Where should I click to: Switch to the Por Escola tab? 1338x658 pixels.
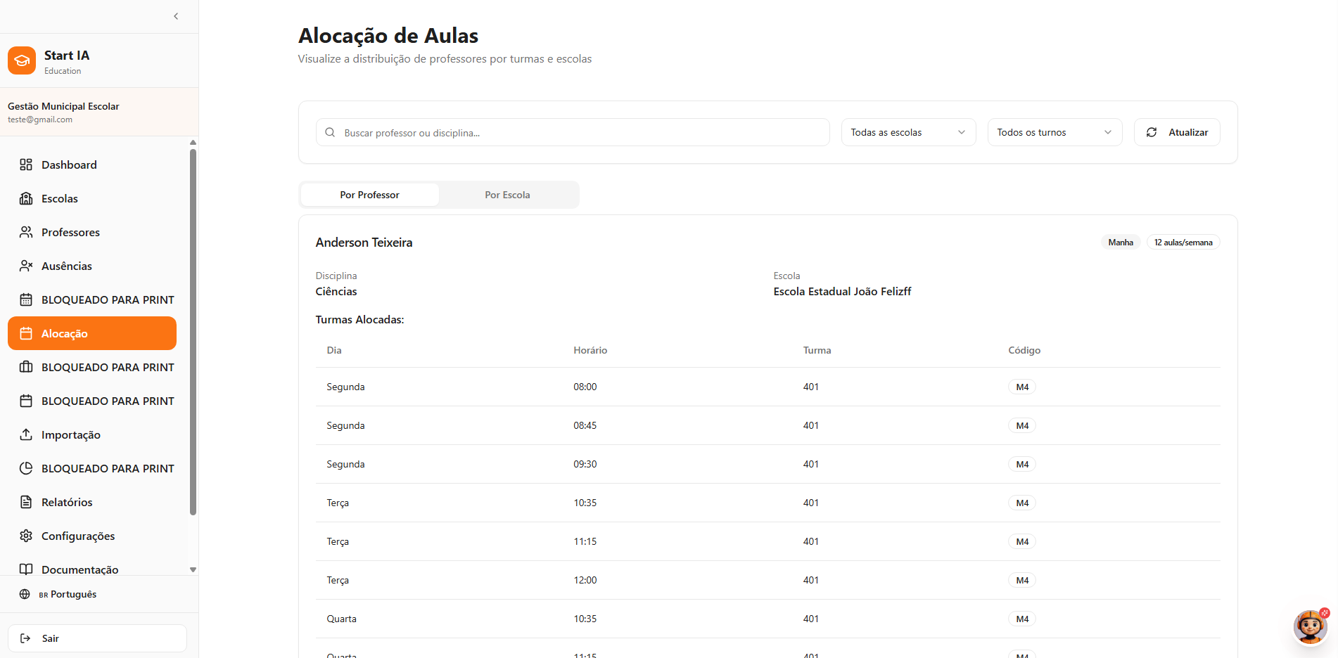(507, 195)
